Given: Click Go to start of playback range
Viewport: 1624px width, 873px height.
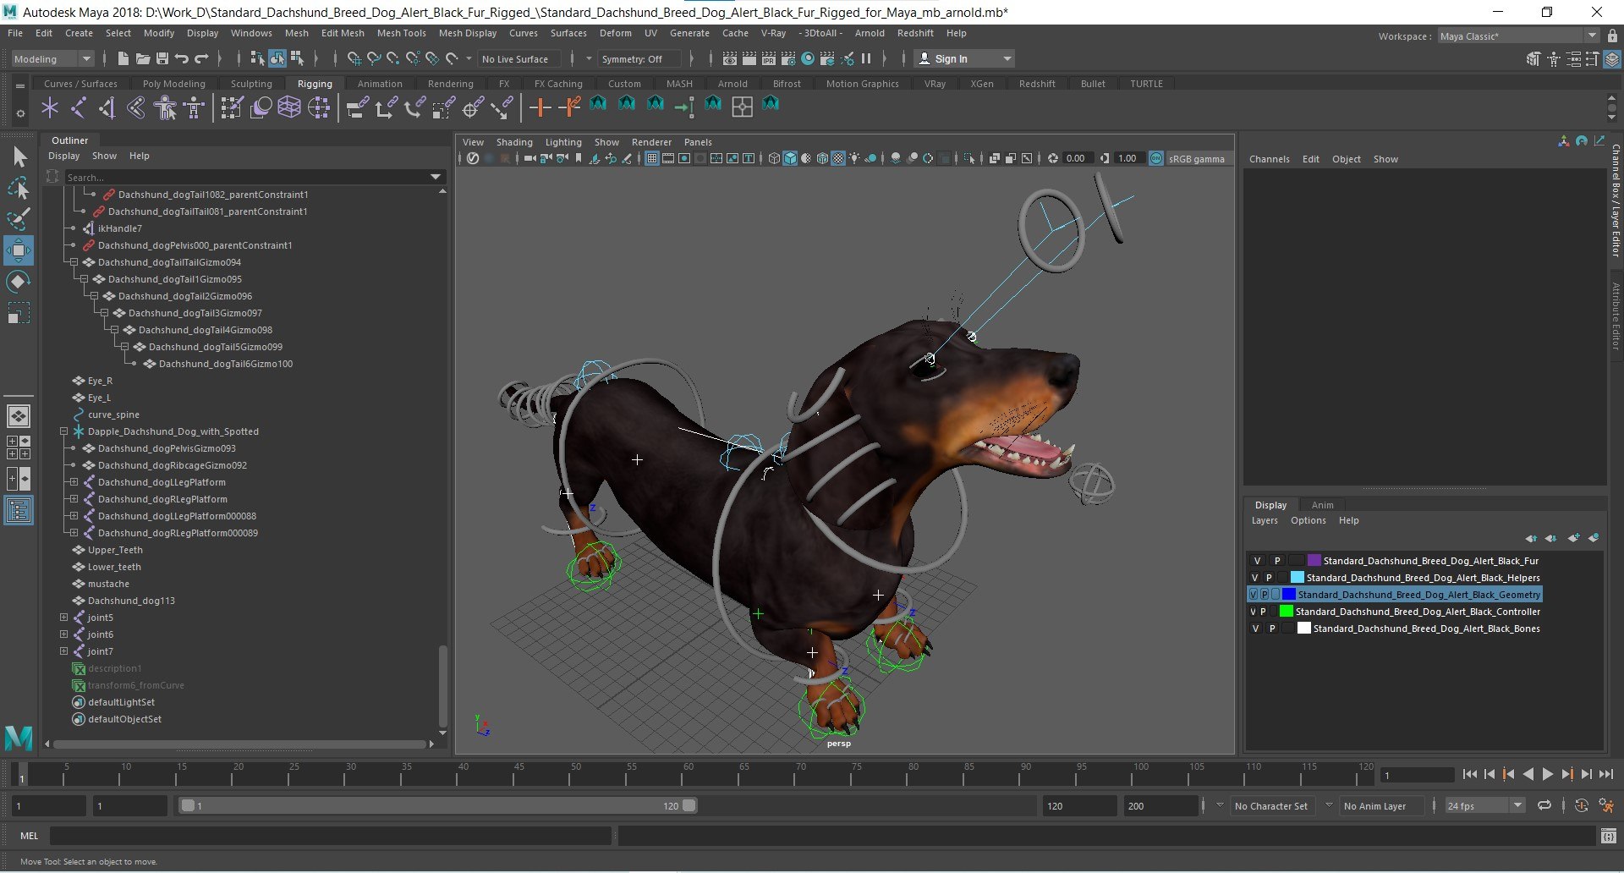Looking at the screenshot, I should 1469,774.
